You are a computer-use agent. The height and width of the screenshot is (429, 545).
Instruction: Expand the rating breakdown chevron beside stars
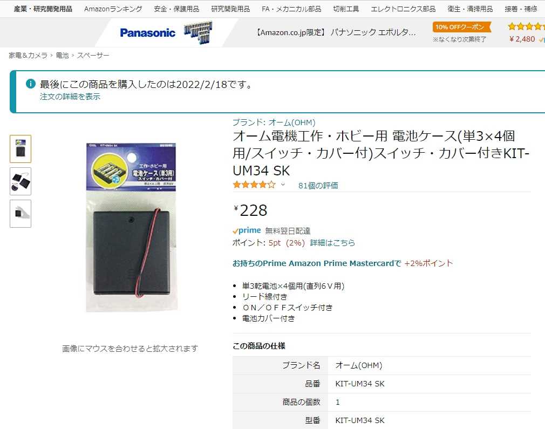(283, 185)
